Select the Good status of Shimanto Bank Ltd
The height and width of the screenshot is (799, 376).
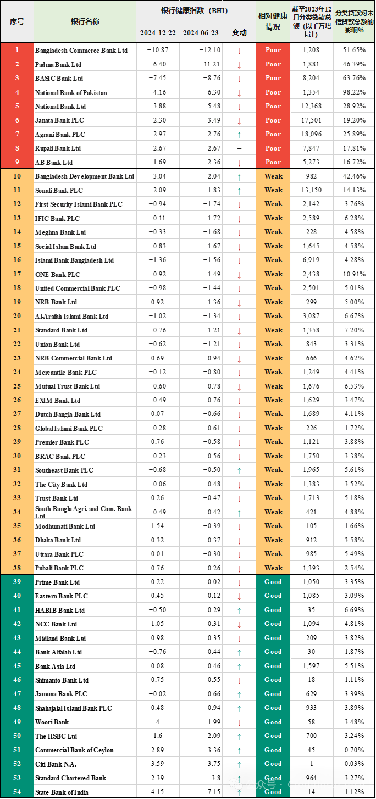[x=273, y=680]
